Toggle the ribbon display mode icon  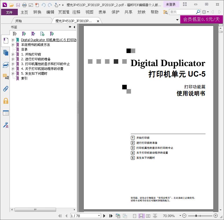click(x=185, y=4)
